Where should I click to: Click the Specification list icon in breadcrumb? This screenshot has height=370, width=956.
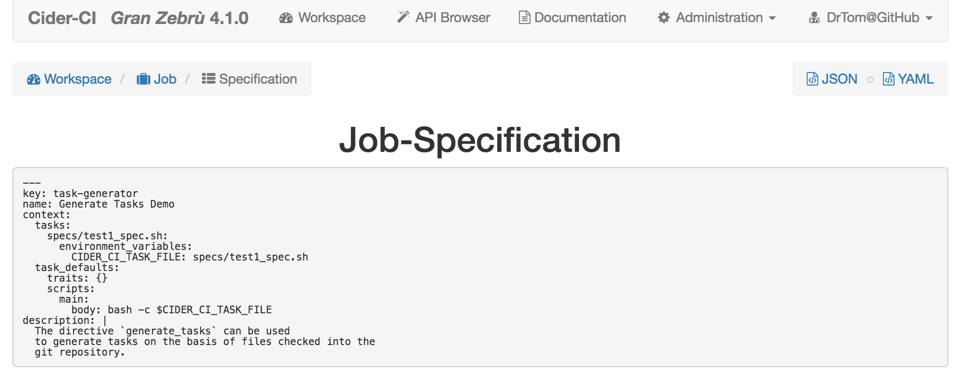pyautogui.click(x=208, y=78)
